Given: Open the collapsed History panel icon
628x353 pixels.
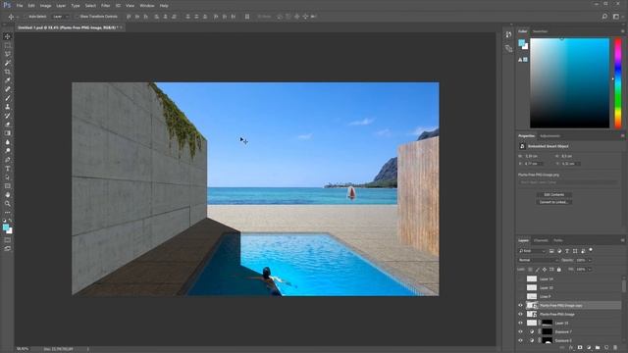Looking at the screenshot, I should pyautogui.click(x=508, y=35).
